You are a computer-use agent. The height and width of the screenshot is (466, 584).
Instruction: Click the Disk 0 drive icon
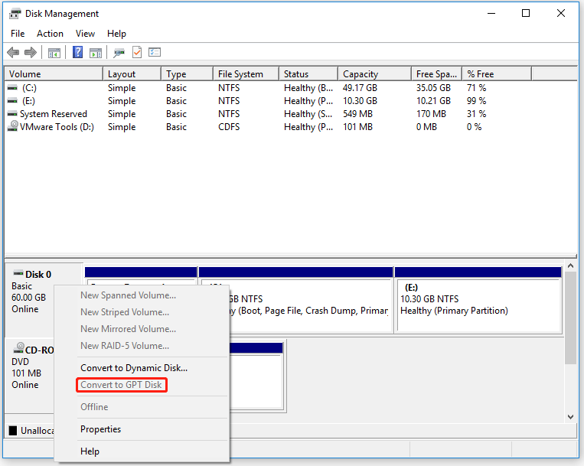[x=18, y=274]
